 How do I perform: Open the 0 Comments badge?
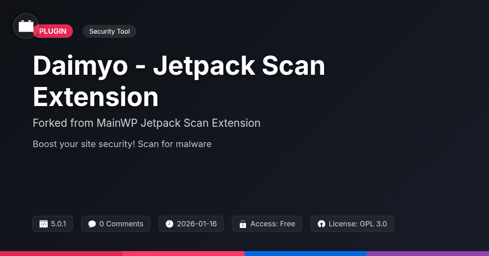pyautogui.click(x=116, y=224)
